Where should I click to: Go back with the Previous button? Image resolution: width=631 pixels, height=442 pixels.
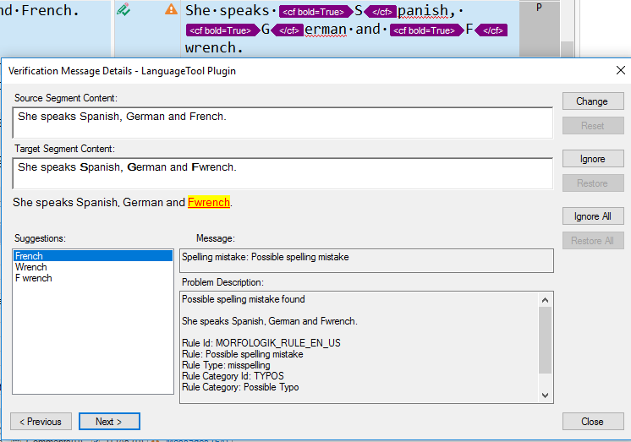41,422
